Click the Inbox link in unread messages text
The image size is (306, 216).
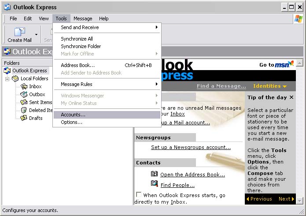[177, 114]
